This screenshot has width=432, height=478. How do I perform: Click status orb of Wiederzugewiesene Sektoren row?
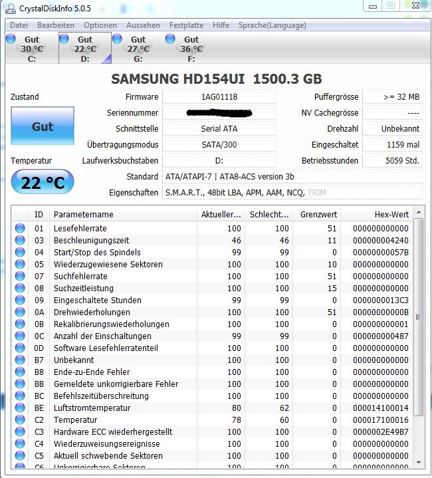[20, 264]
